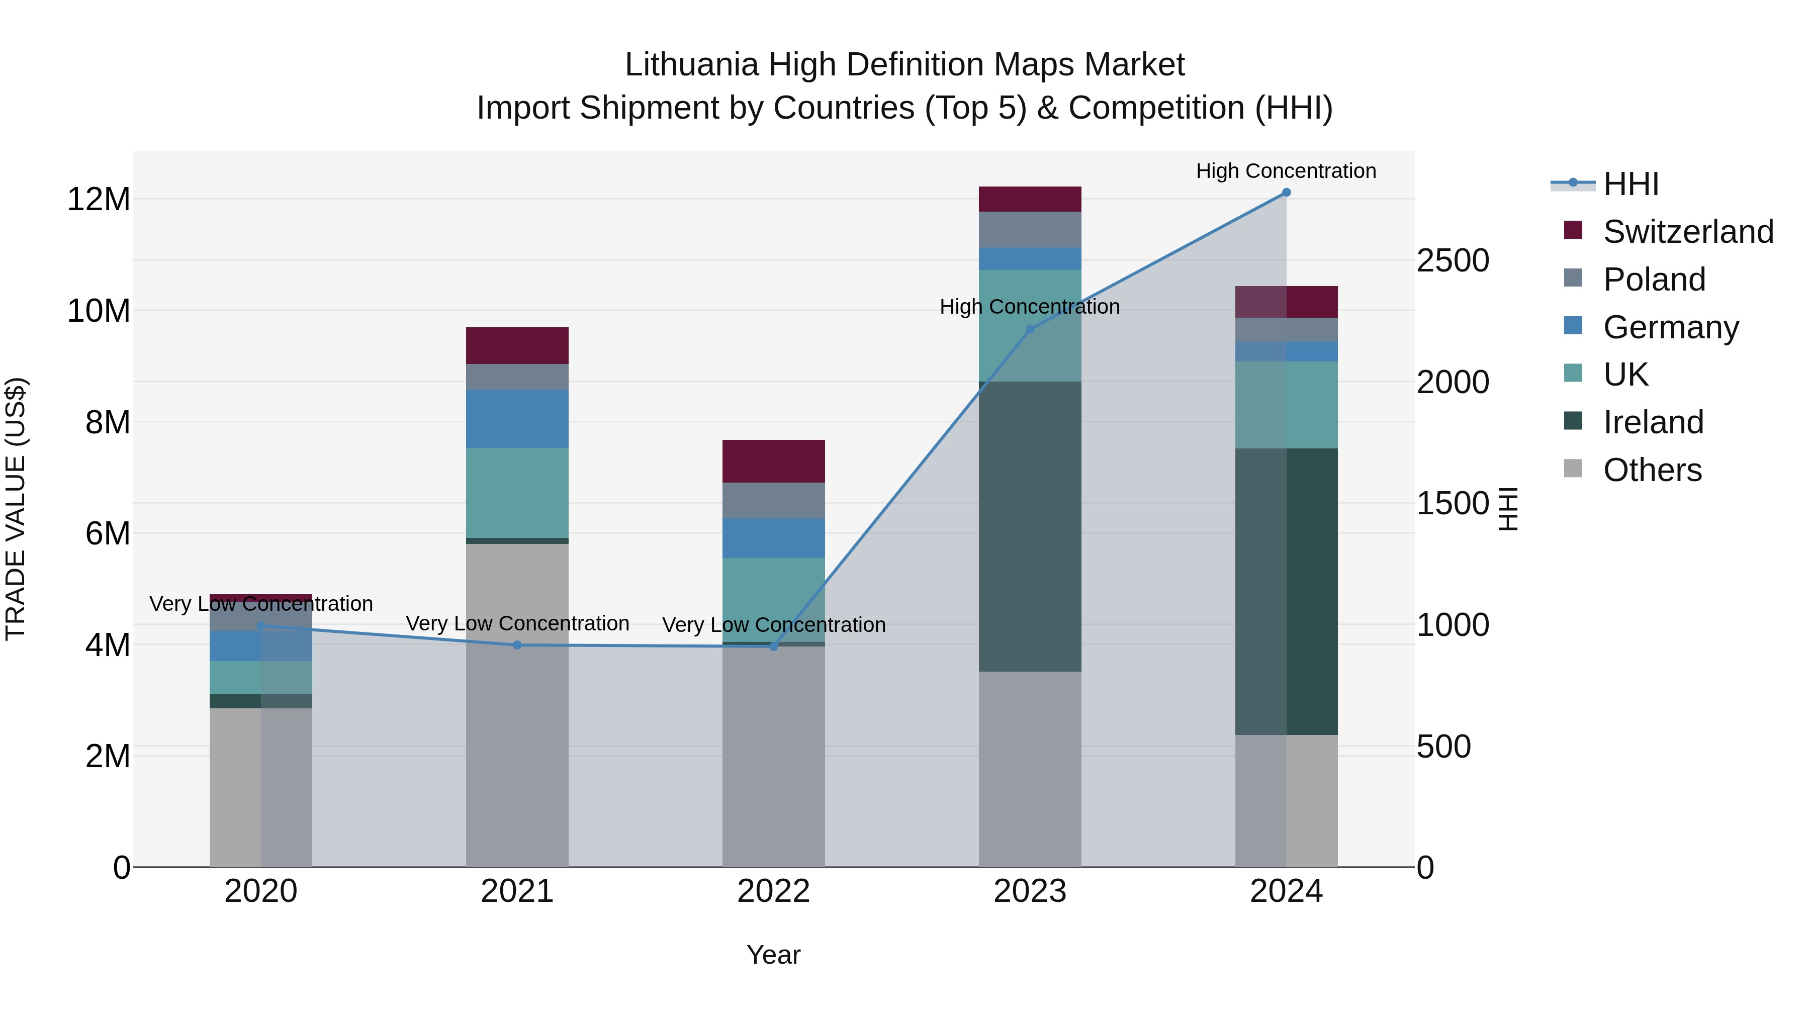Select the 2024 Ireland dark green bar segment
This screenshot has width=1810, height=1018.
[x=1287, y=592]
